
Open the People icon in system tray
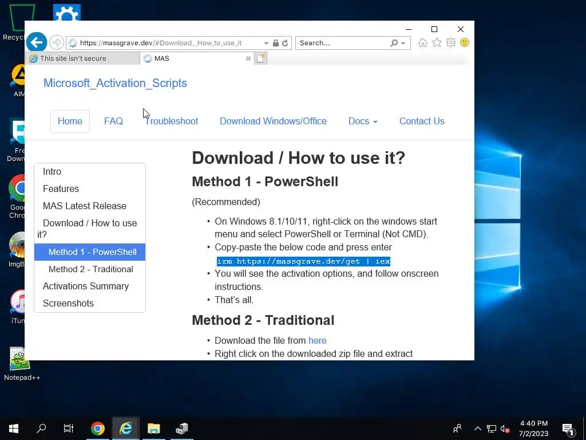[x=457, y=429]
